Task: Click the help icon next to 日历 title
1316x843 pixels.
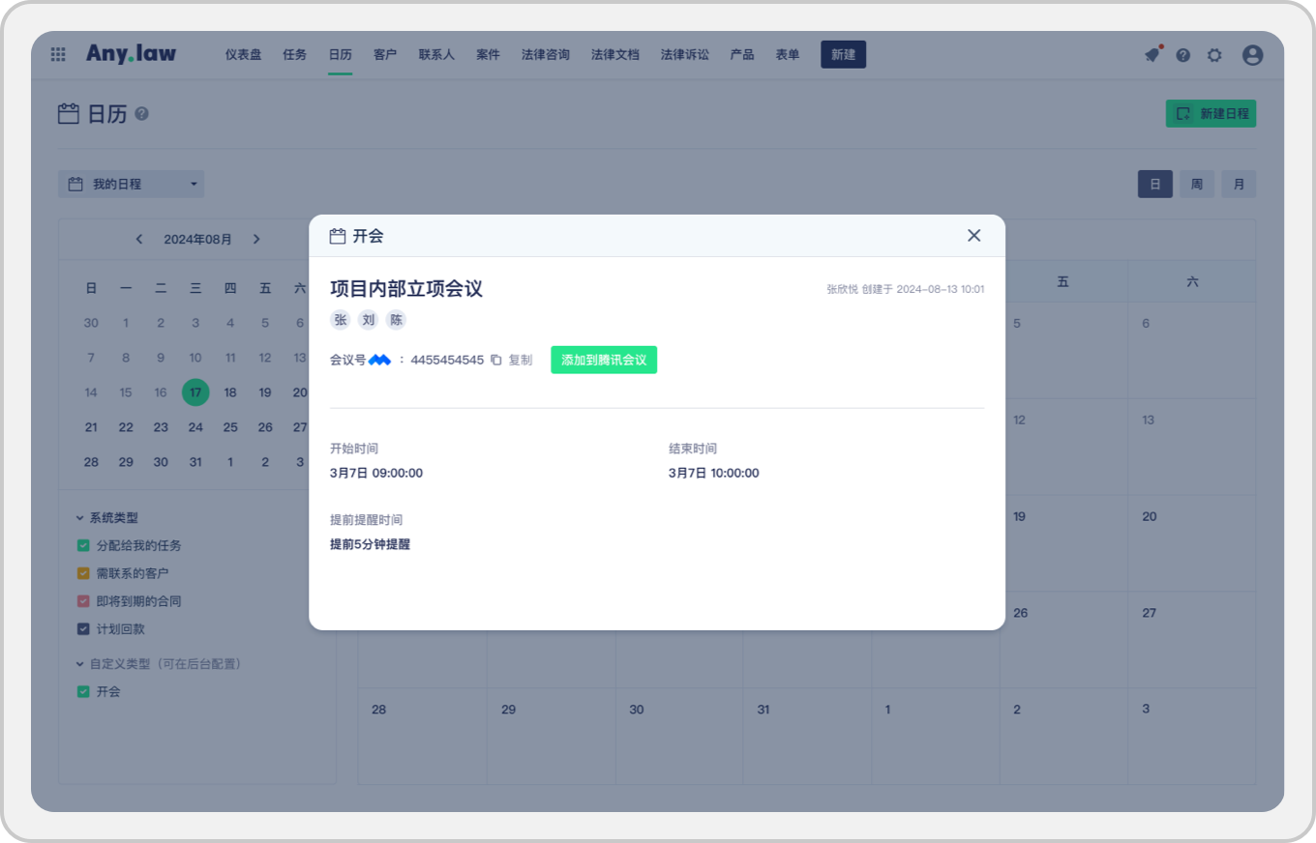Action: tap(142, 114)
